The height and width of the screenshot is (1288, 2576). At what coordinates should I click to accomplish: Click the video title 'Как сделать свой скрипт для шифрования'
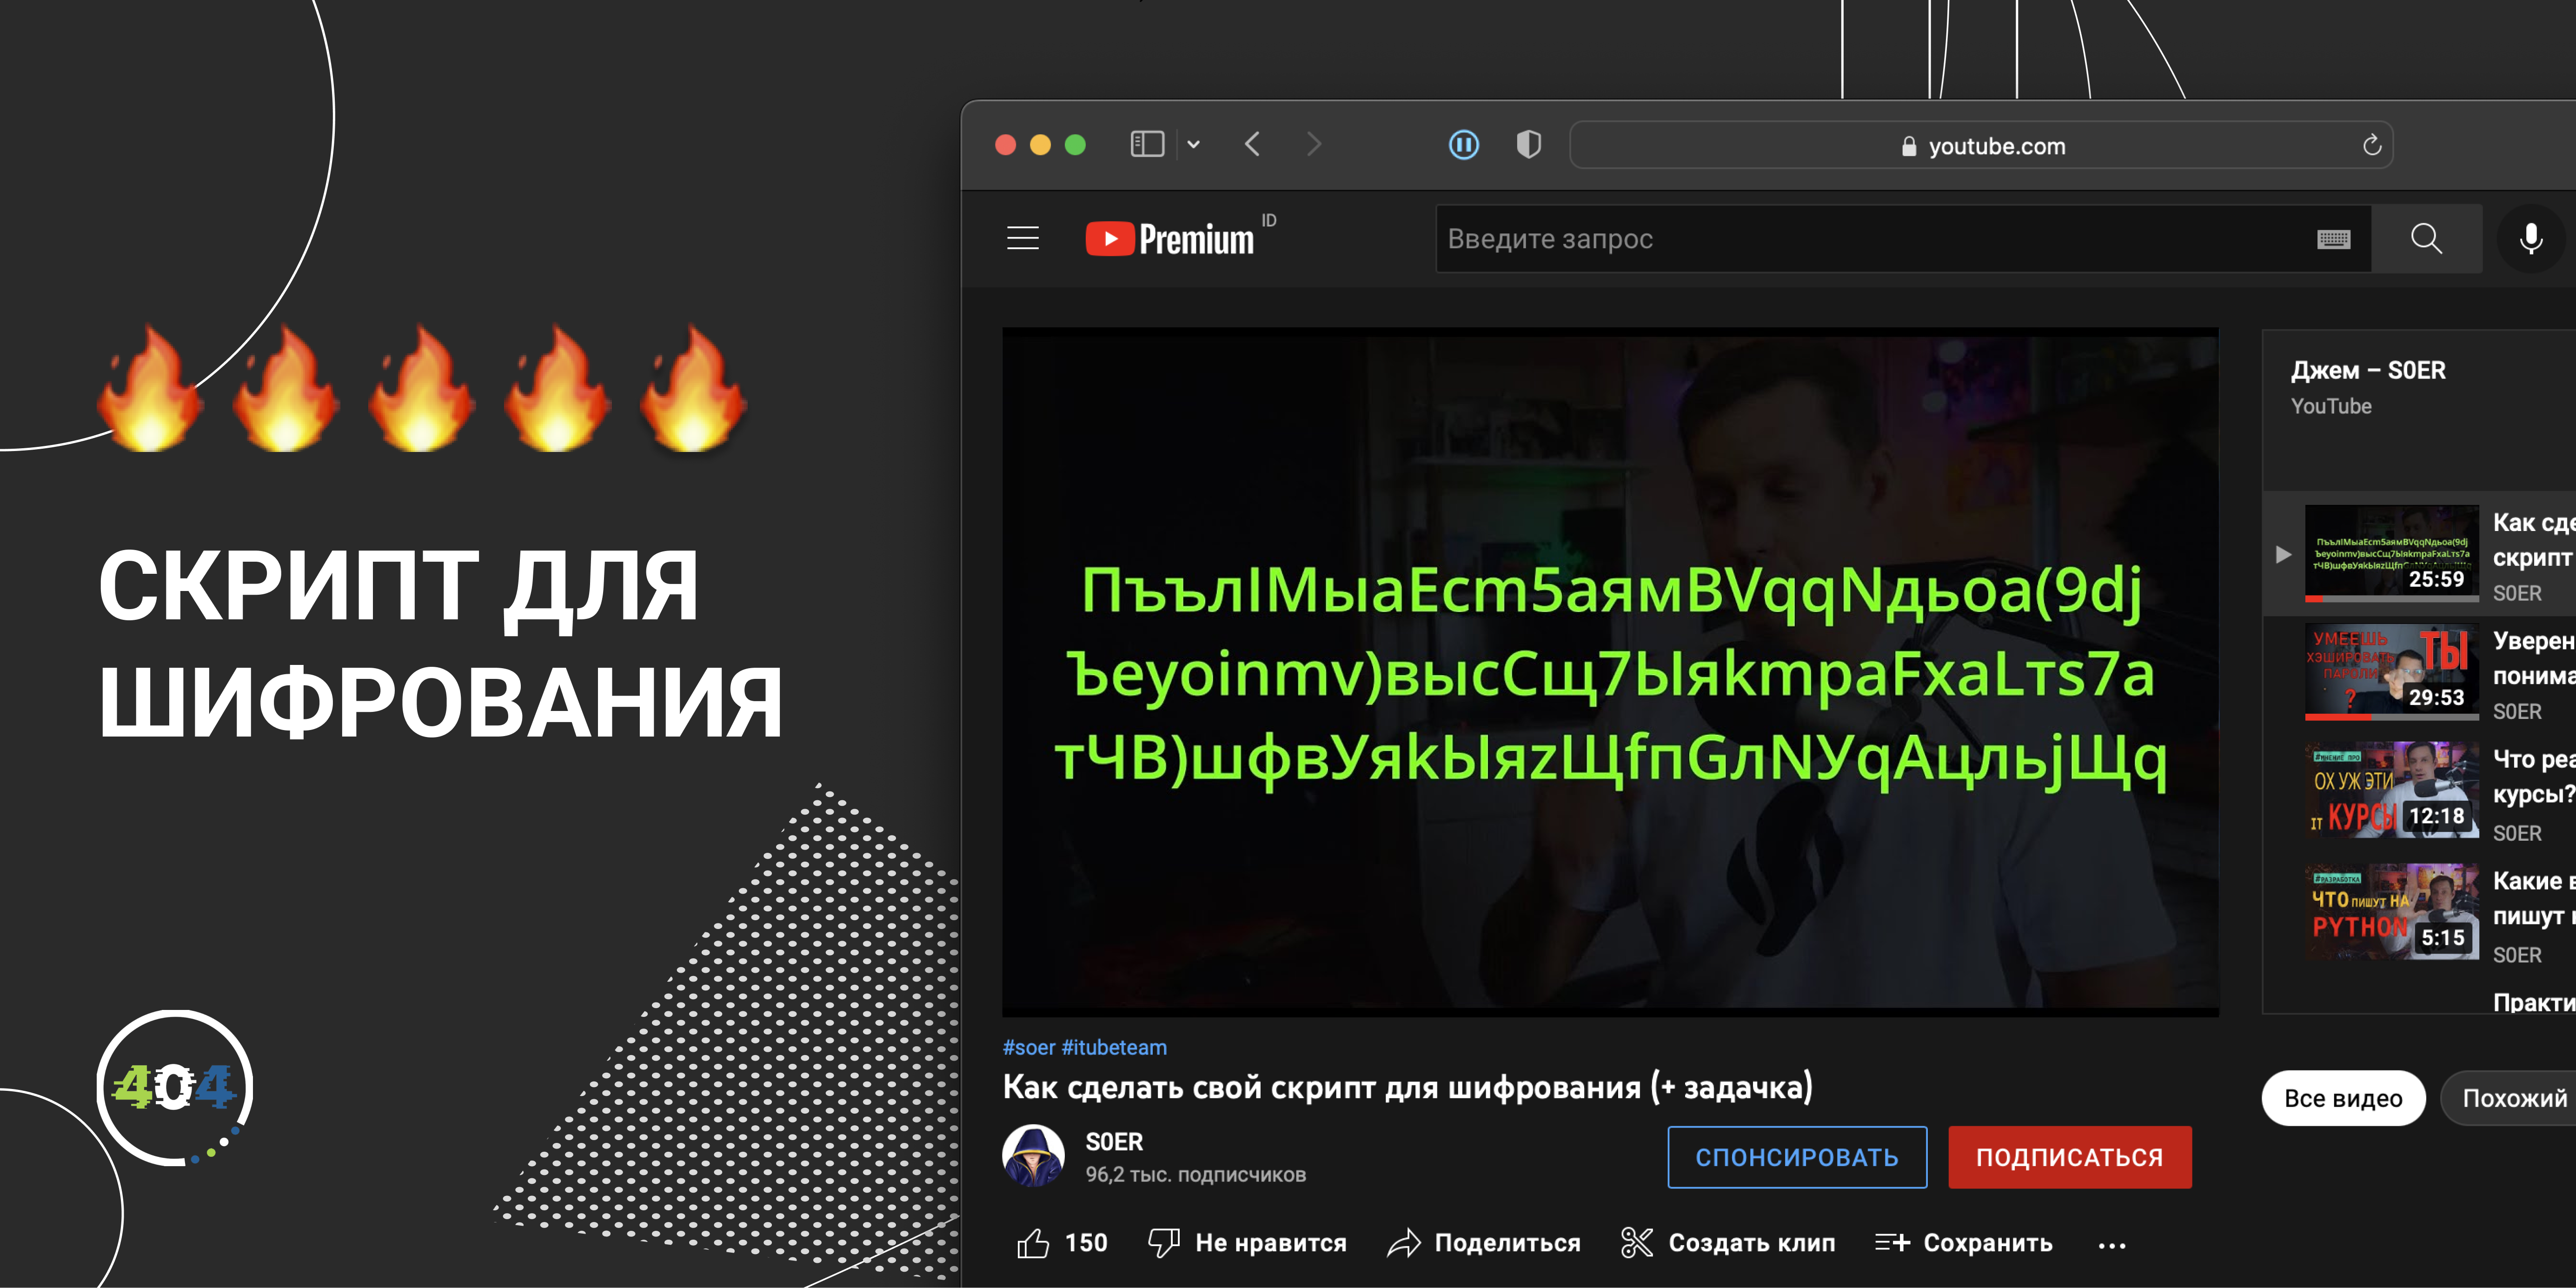(1407, 1087)
